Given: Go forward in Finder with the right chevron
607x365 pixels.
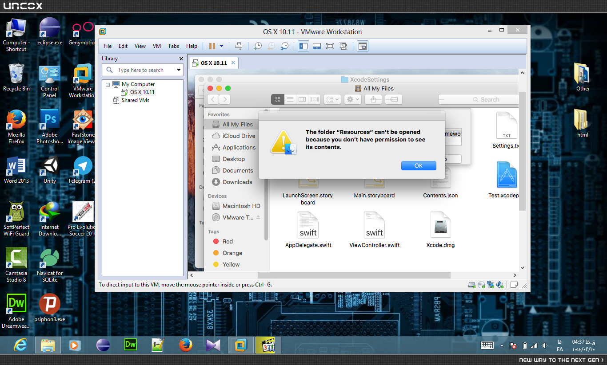Looking at the screenshot, I should pyautogui.click(x=225, y=99).
